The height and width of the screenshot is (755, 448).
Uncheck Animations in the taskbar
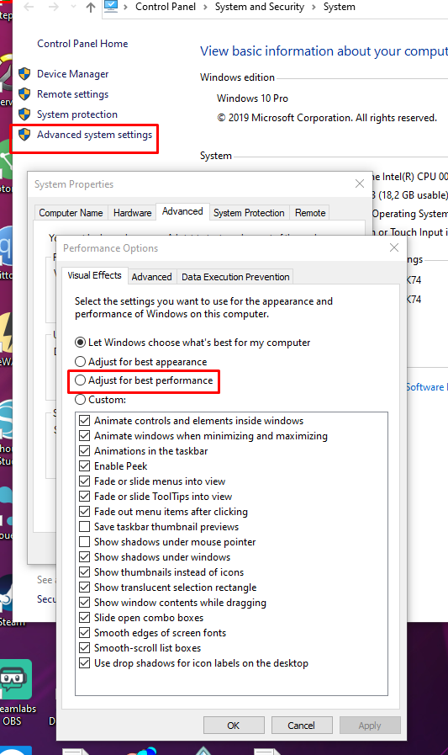tap(85, 450)
